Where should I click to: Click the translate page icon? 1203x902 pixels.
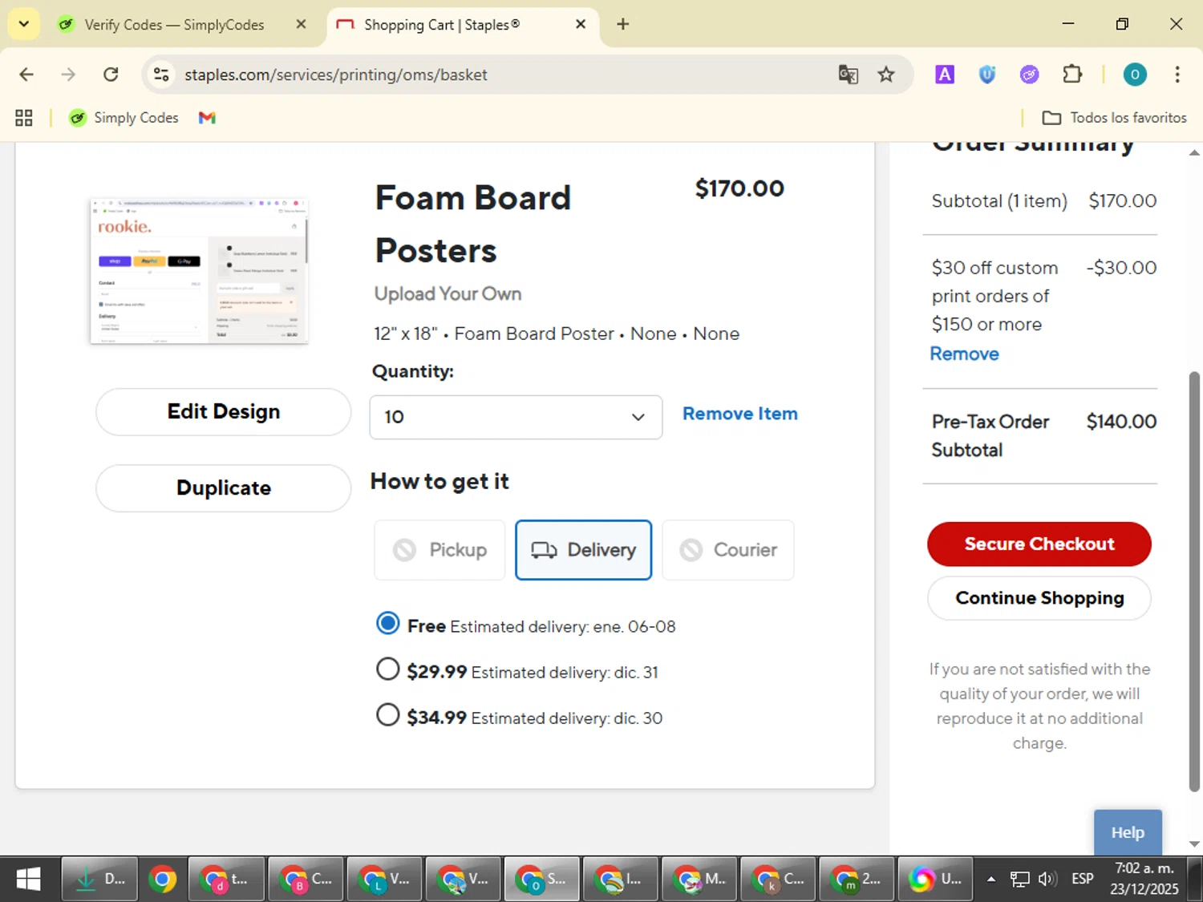[848, 75]
